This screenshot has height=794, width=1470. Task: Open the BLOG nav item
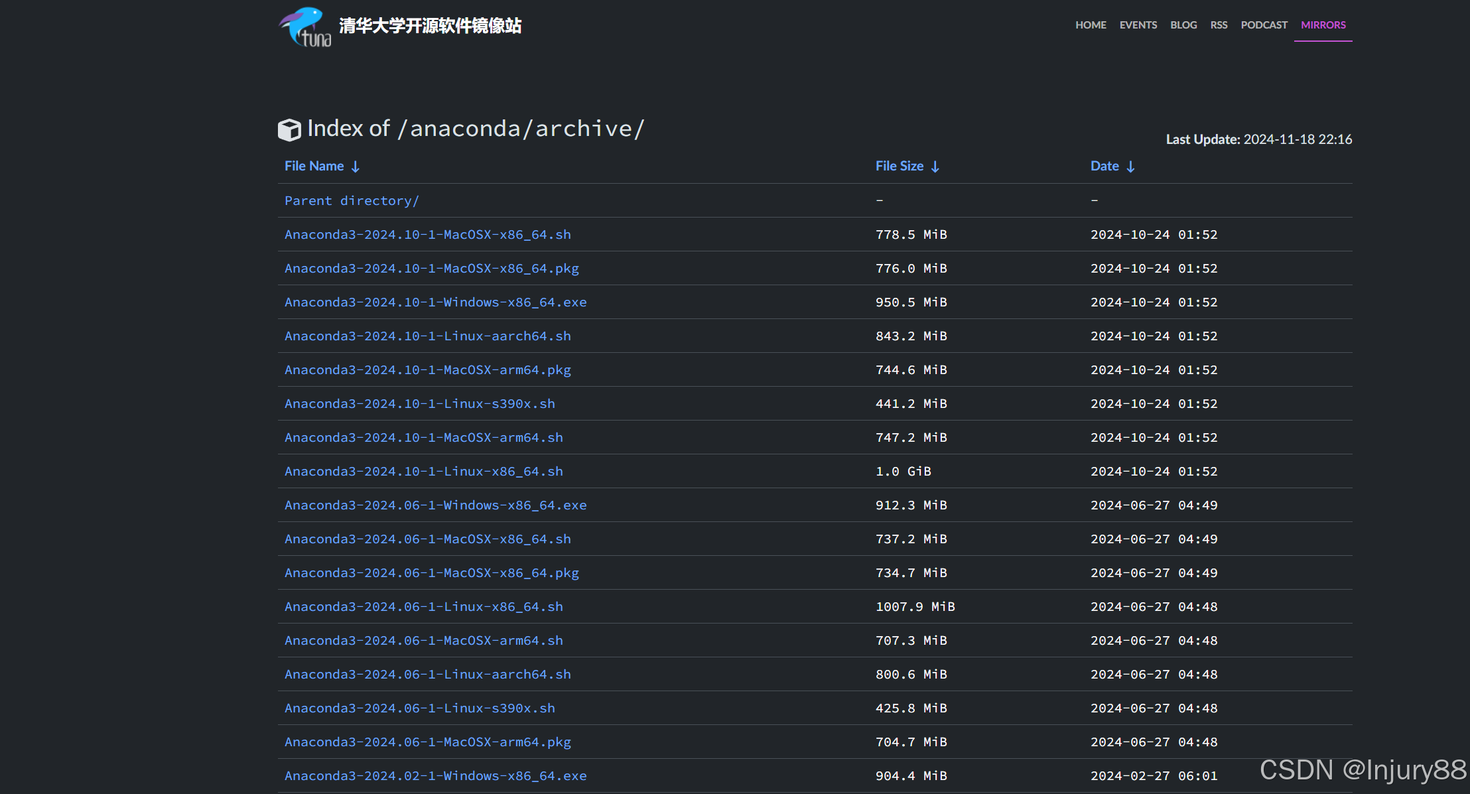1183,25
